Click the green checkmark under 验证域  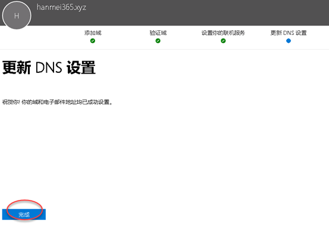click(158, 41)
